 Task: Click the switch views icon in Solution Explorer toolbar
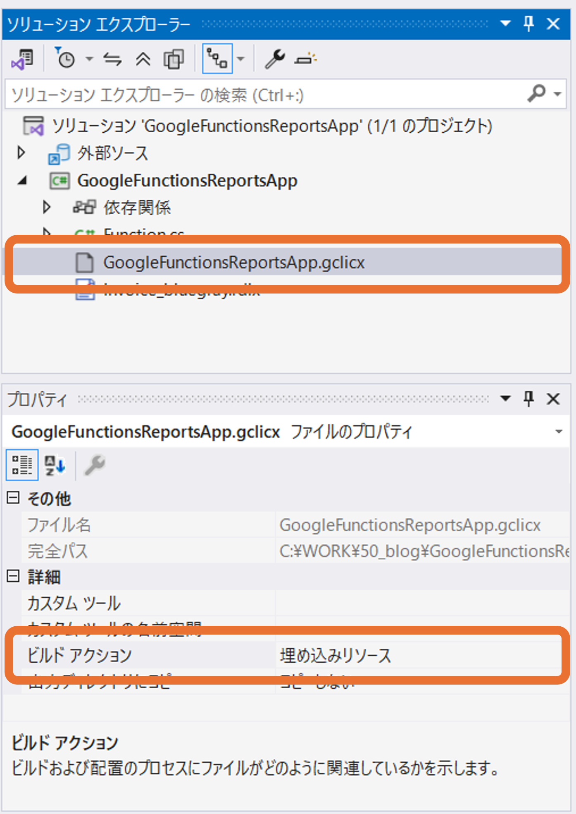[23, 60]
